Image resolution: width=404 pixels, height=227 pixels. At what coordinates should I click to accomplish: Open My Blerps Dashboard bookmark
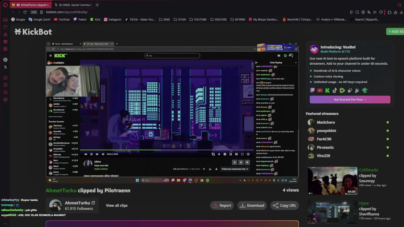[x=263, y=19]
